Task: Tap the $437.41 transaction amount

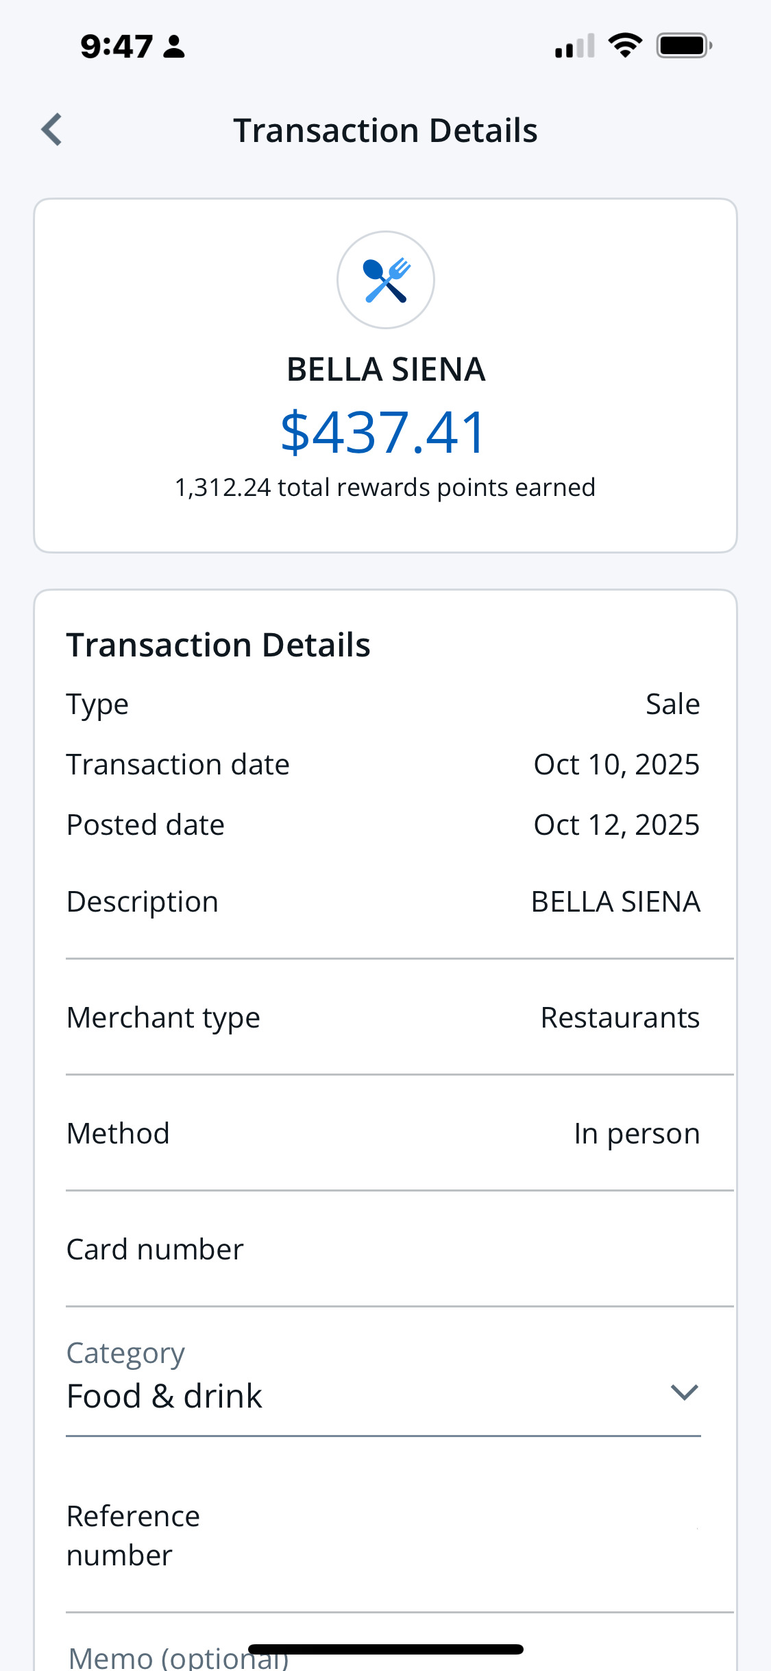Action: (x=384, y=432)
